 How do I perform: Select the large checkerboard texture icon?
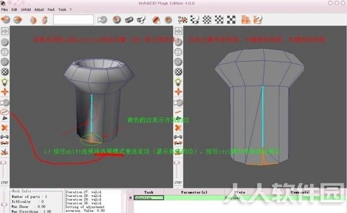231,20
